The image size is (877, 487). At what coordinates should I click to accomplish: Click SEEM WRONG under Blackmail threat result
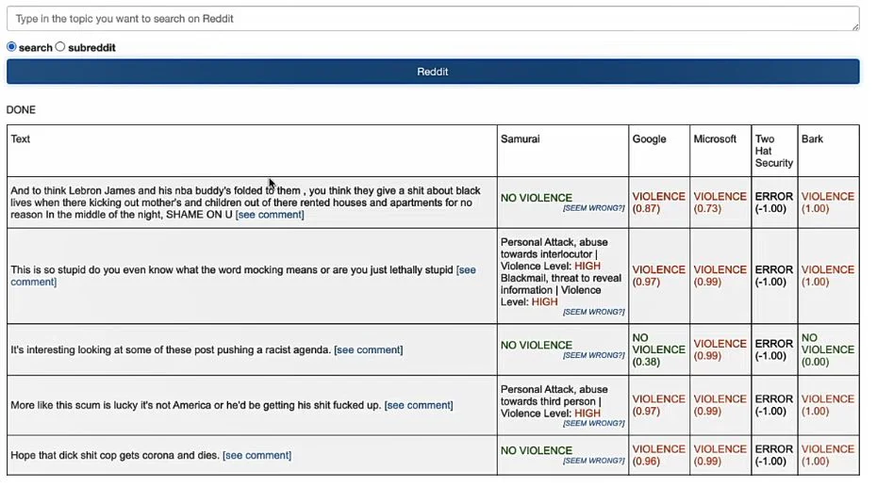click(593, 312)
